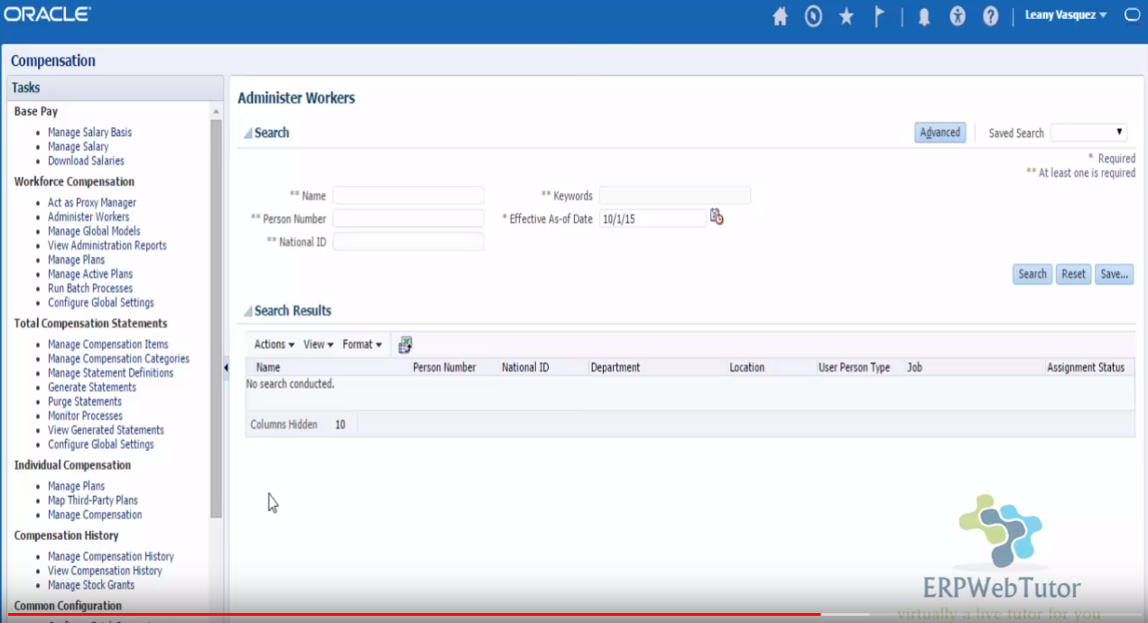Screen dimensions: 1148x623
Task: Open the Navigator compass icon
Action: tap(812, 15)
